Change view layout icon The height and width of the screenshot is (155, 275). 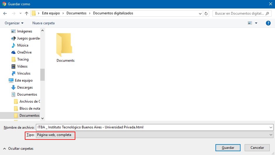[x=250, y=23]
